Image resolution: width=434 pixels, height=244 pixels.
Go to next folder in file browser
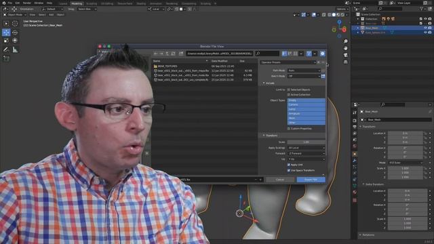(161, 54)
